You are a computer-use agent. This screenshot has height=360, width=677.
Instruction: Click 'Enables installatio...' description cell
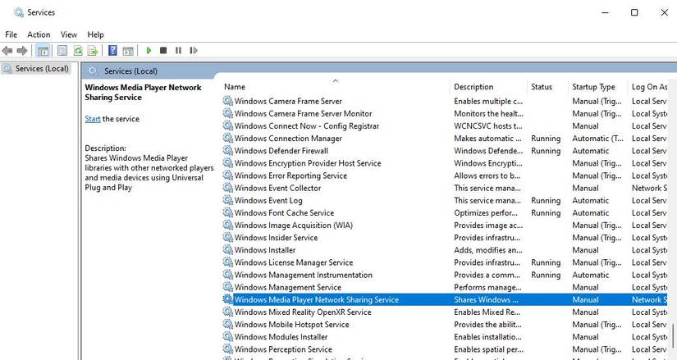coord(488,337)
